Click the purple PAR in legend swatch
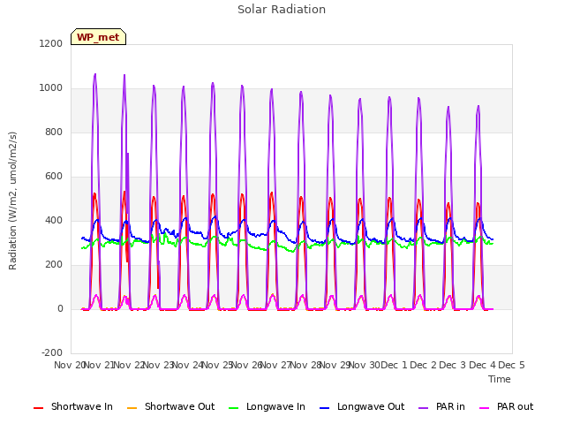Viewport: 565px width, 424px height. pyautogui.click(x=423, y=408)
